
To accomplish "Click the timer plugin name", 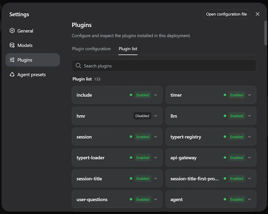I will [176, 95].
